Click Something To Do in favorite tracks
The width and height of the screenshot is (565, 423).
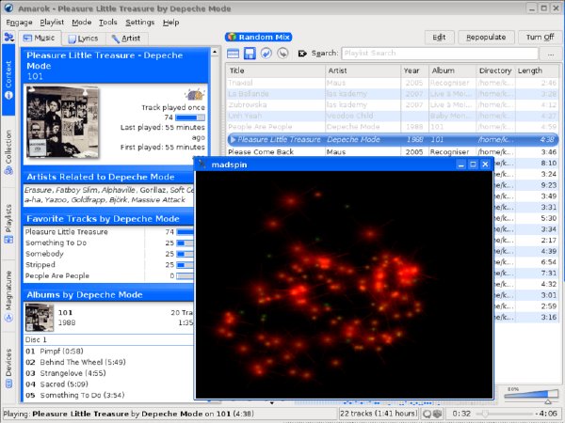pos(56,243)
